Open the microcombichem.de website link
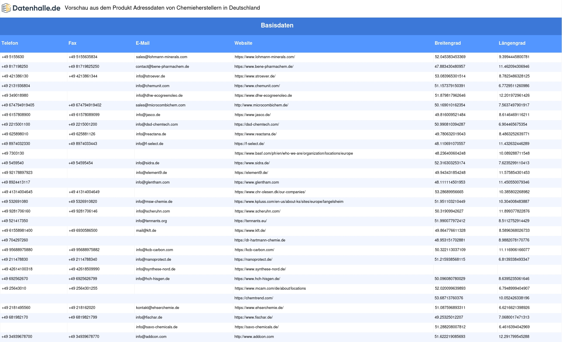Image resolution: width=562 pixels, height=342 pixels. (261, 105)
